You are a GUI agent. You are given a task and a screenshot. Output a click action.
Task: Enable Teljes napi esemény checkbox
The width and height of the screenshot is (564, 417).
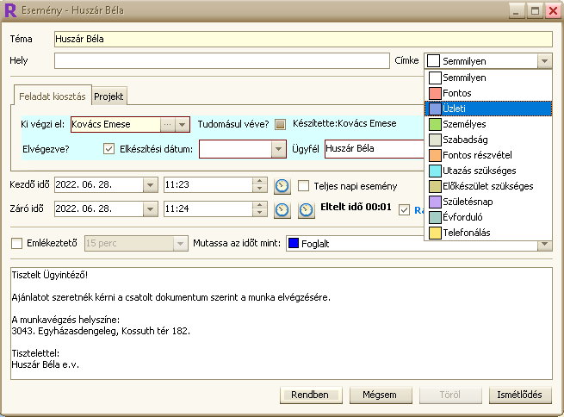[304, 186]
